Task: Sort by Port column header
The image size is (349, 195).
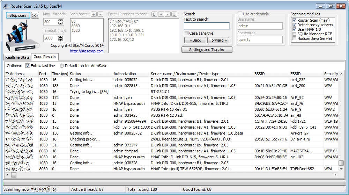Action: 45,73
